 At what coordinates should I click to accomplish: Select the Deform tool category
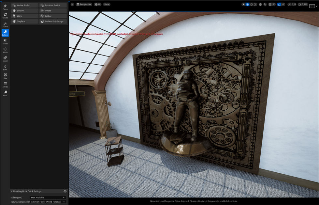(5, 33)
